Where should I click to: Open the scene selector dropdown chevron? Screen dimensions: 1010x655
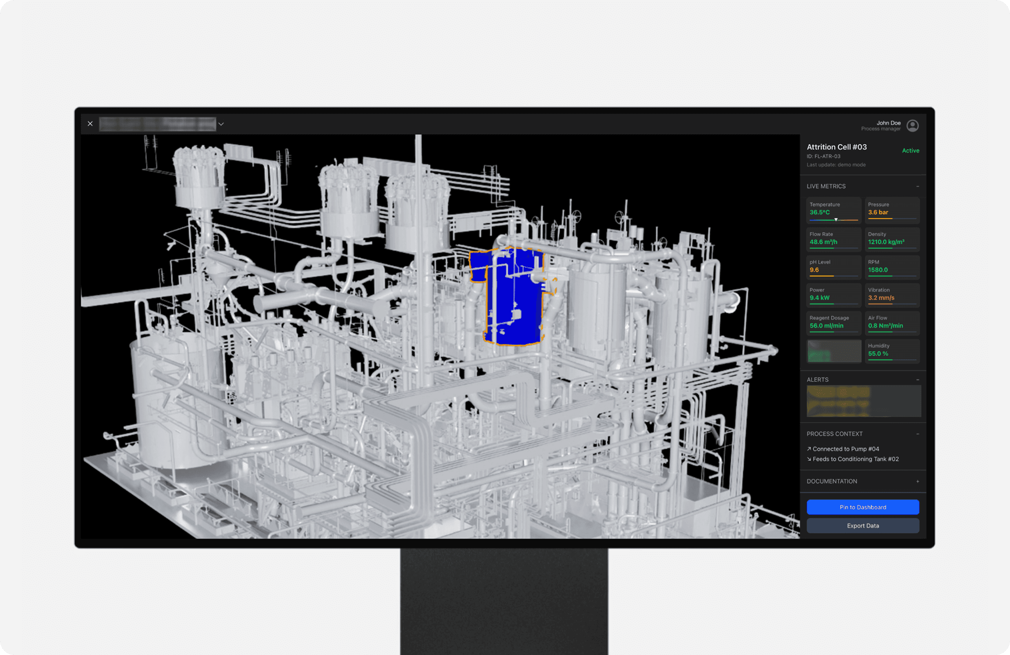pyautogui.click(x=221, y=124)
